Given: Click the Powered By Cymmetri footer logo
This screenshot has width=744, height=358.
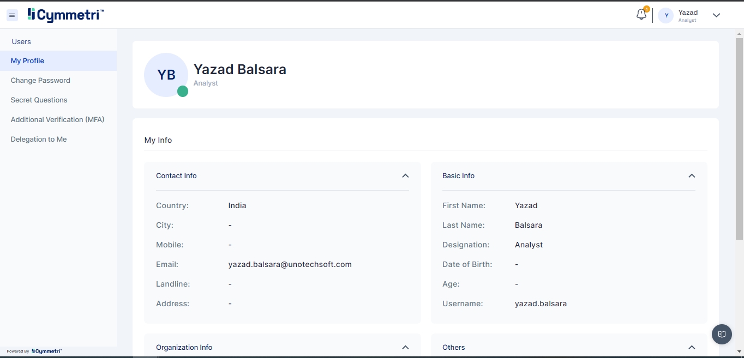Looking at the screenshot, I should pyautogui.click(x=46, y=351).
